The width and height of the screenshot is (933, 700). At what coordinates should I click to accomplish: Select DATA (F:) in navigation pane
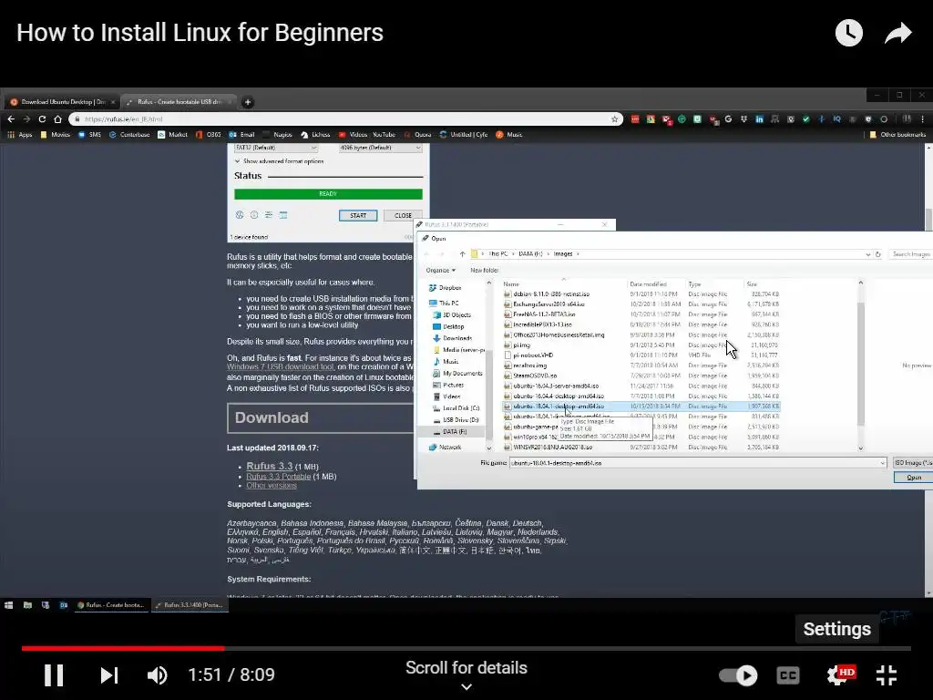click(450, 431)
